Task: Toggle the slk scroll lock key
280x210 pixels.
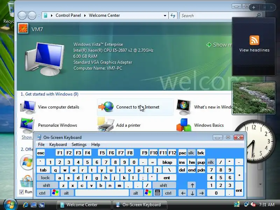Action: [x=191, y=153]
